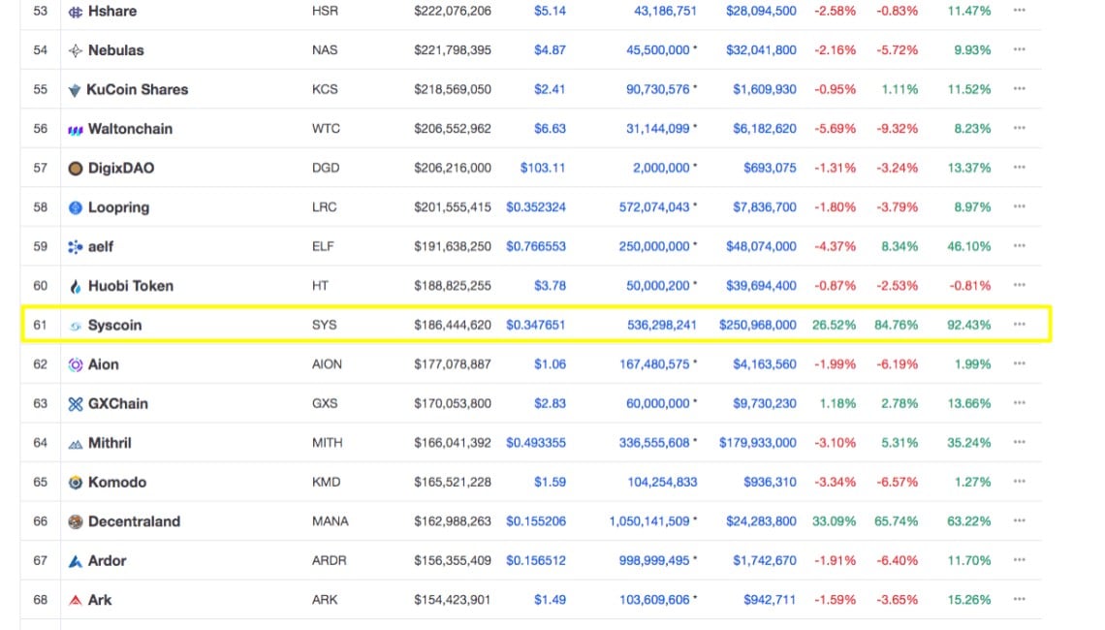Screen dimensions: 1105x630
Task: Click the Ardor logo icon
Action: coord(76,561)
